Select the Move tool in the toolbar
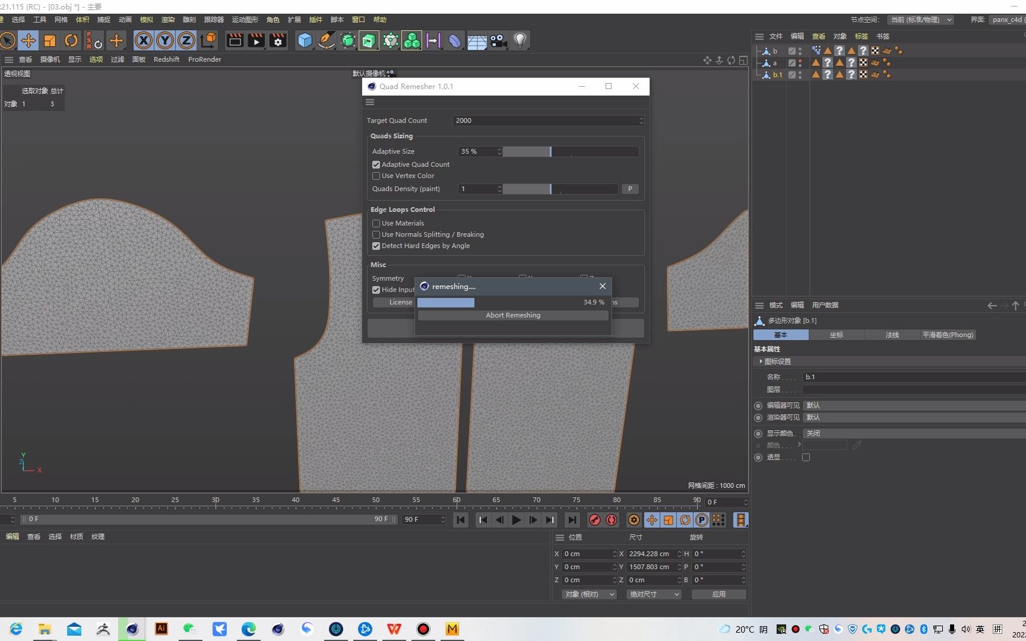Viewport: 1026px width, 641px height. (28, 40)
